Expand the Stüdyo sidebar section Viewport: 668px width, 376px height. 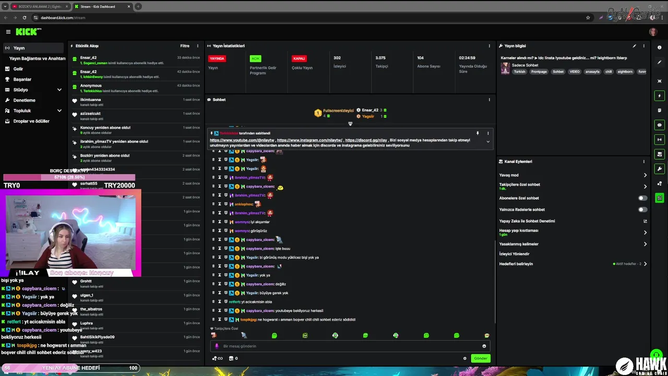(59, 90)
